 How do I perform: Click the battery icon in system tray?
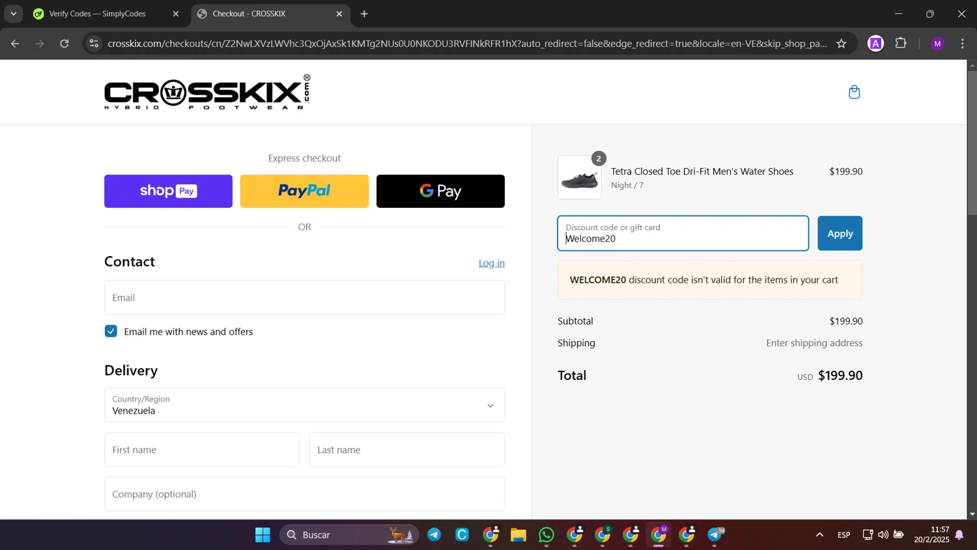(x=899, y=535)
